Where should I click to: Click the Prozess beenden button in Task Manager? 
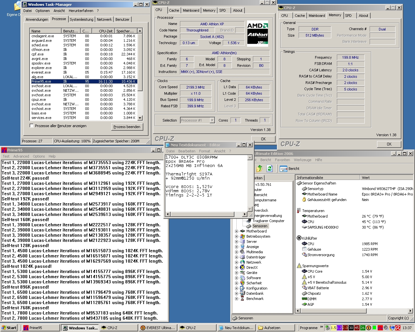(x=127, y=127)
